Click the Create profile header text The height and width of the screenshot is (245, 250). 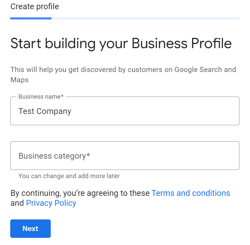pyautogui.click(x=35, y=6)
